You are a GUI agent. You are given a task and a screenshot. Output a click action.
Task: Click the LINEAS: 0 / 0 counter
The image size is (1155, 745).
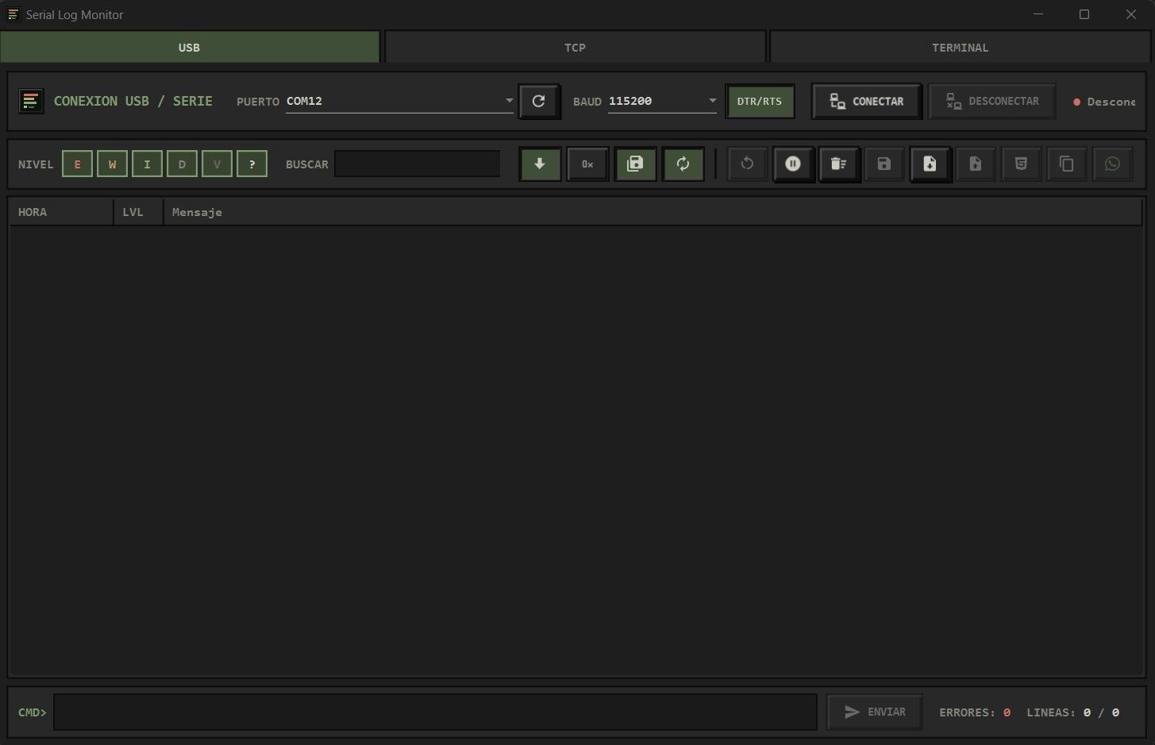(x=1072, y=712)
